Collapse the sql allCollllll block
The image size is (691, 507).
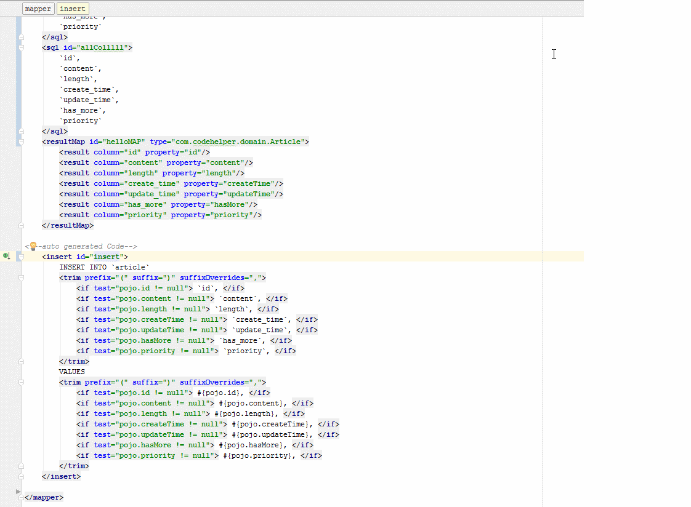tap(22, 47)
